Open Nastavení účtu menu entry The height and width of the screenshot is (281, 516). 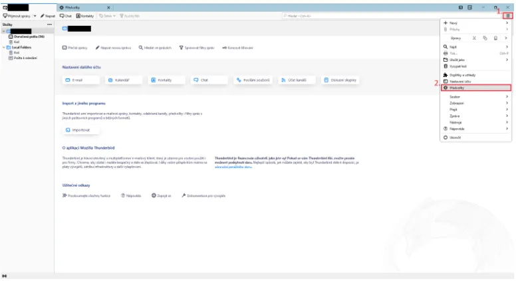476,81
